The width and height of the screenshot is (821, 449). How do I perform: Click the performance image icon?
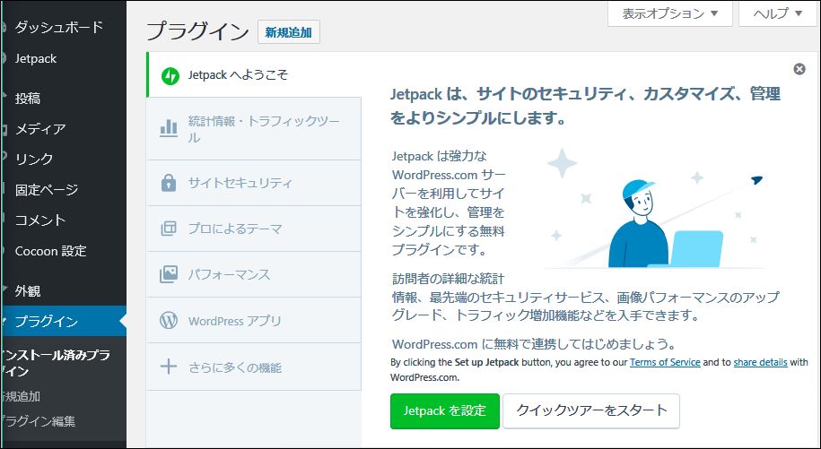click(x=168, y=274)
